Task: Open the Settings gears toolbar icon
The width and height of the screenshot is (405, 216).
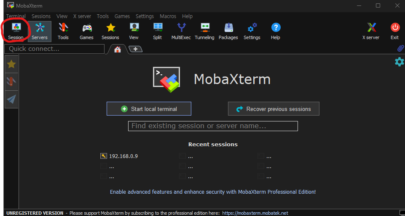Action: [x=252, y=32]
